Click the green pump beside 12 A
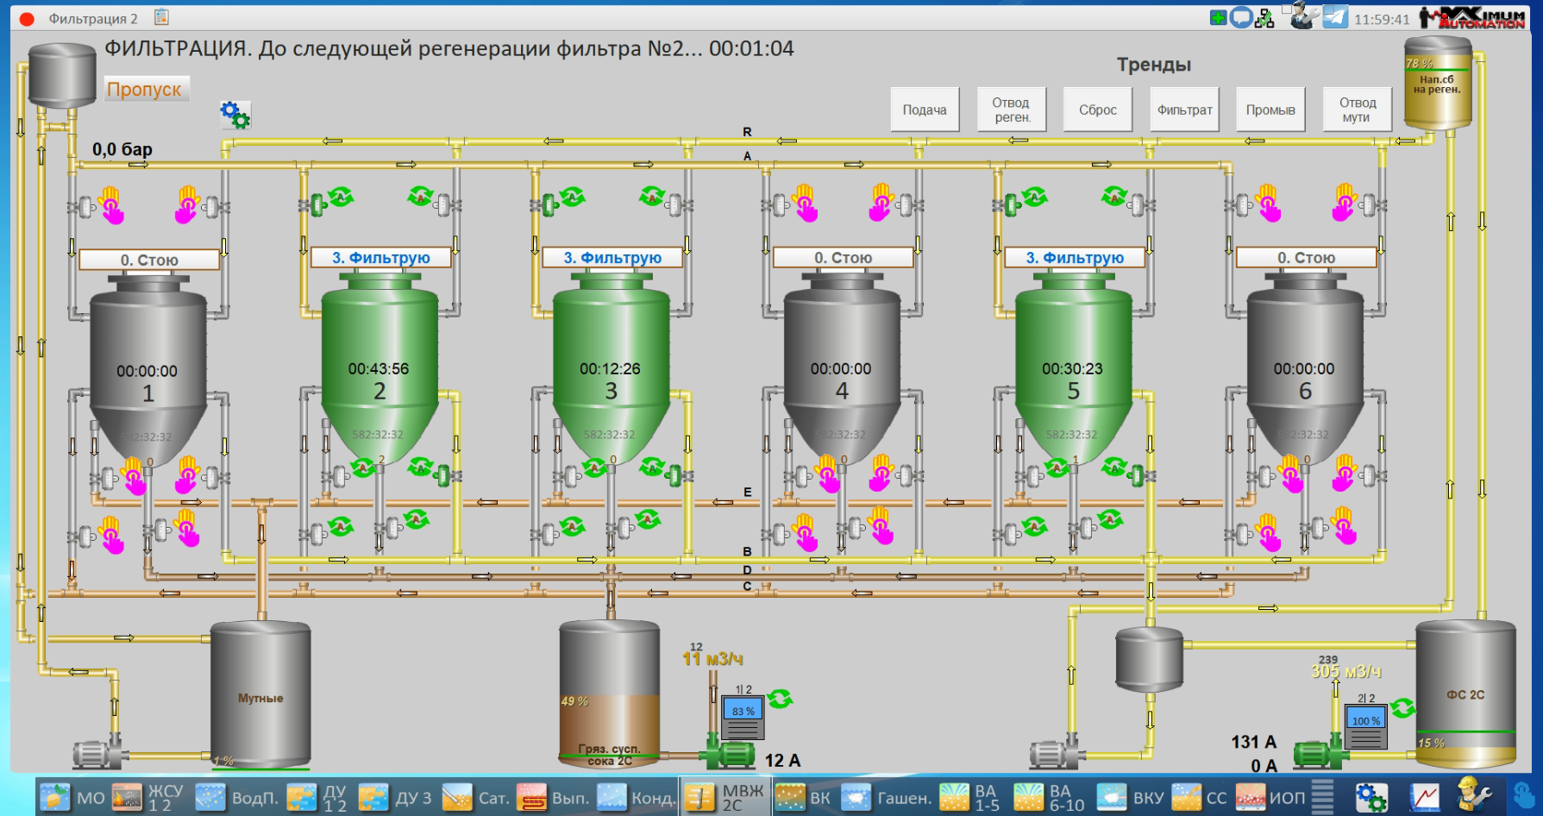The height and width of the screenshot is (816, 1543). tap(730, 755)
